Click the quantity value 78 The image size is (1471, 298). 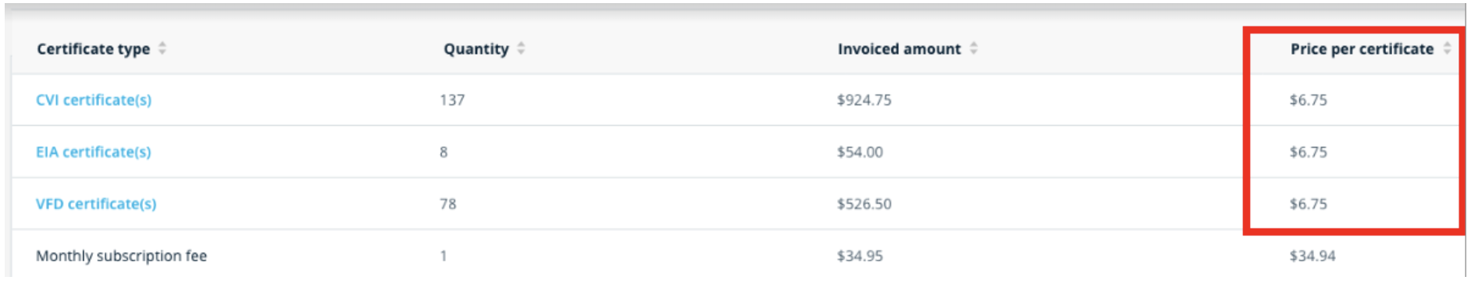(x=448, y=204)
